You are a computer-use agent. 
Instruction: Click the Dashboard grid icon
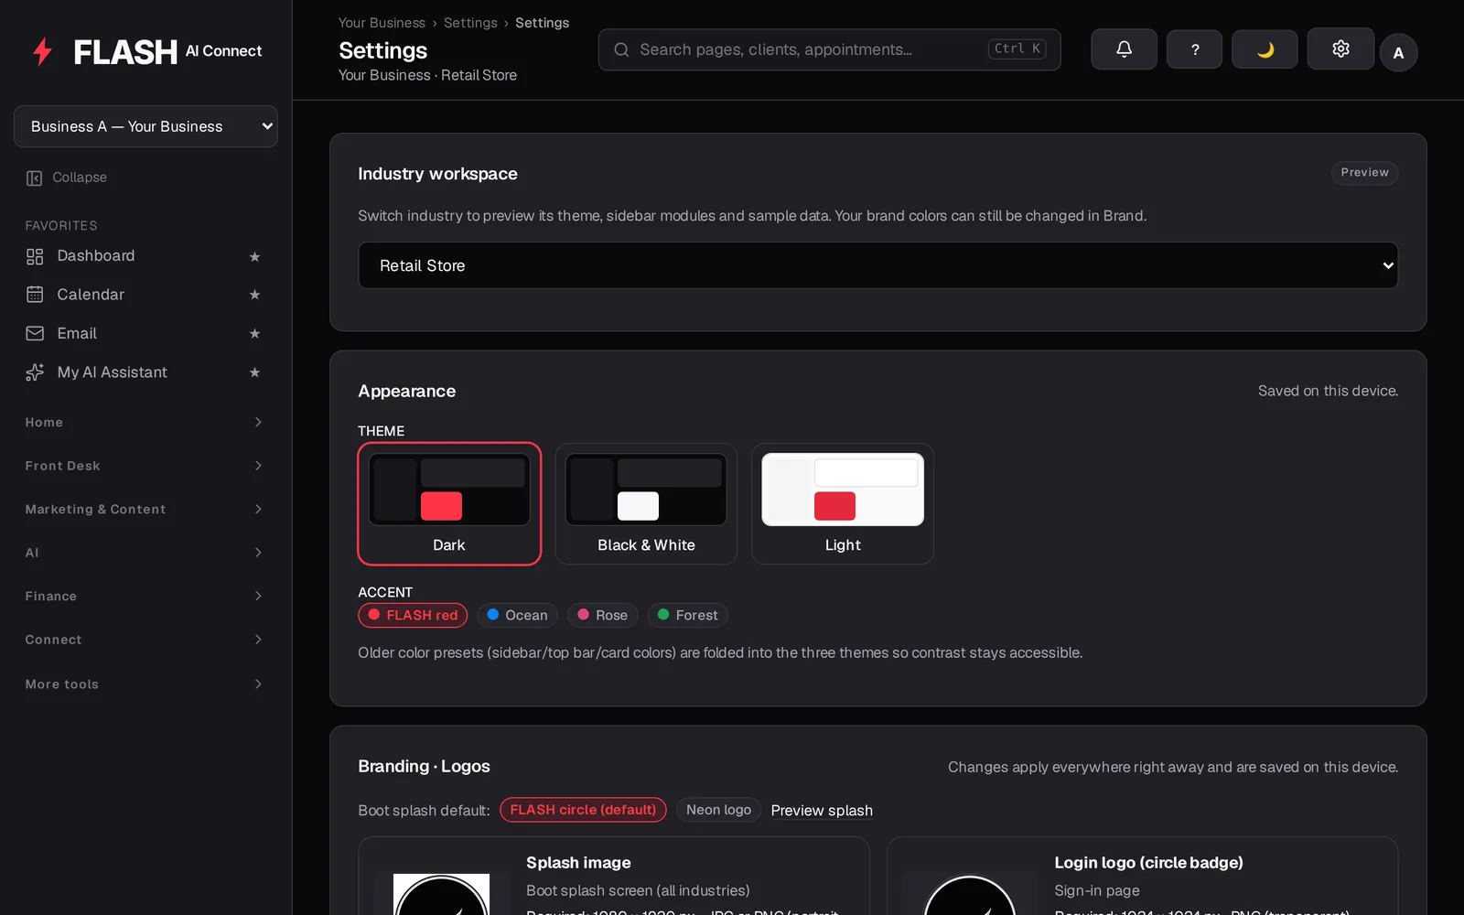coord(35,256)
